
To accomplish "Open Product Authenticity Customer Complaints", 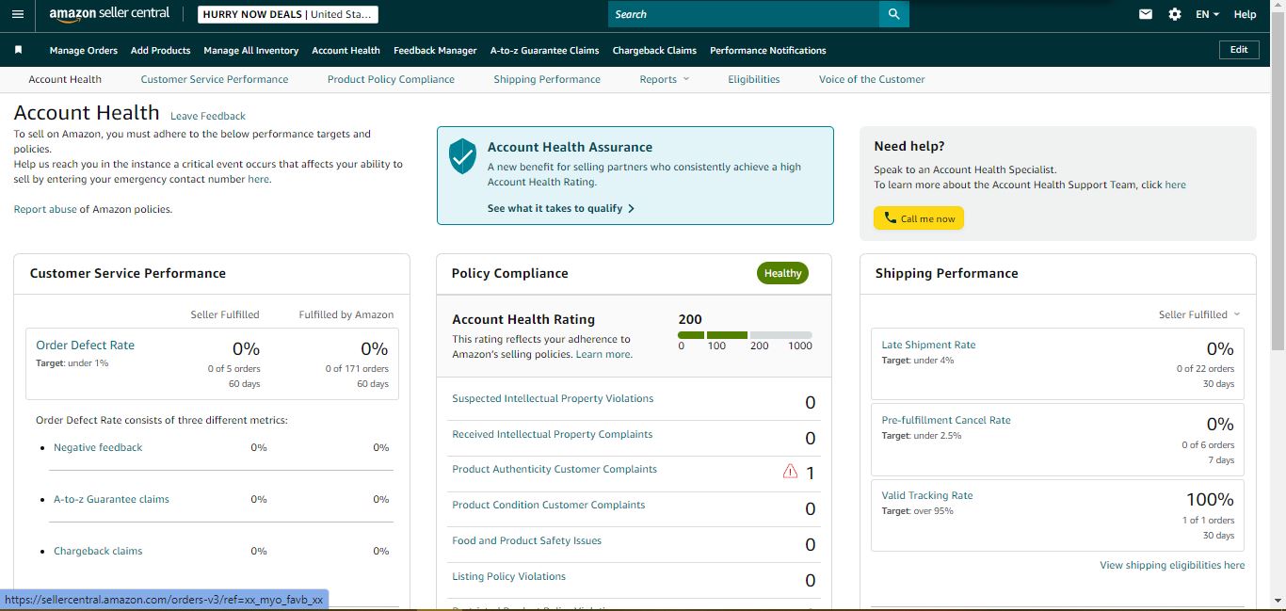I will (x=555, y=469).
